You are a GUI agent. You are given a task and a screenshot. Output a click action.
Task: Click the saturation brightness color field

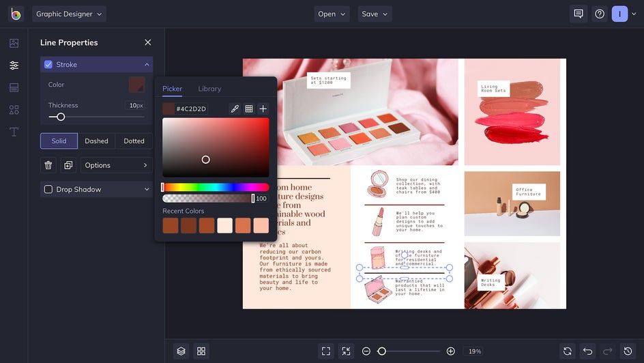[x=216, y=147]
